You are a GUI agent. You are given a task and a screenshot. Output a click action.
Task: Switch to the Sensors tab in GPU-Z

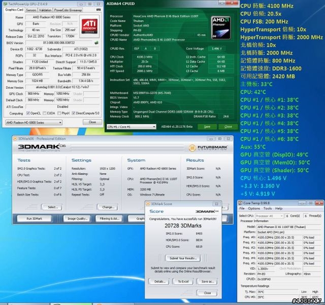click(x=31, y=10)
